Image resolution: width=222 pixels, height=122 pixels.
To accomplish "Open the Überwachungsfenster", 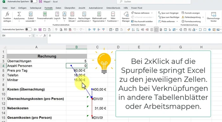I will [x=213, y=17].
